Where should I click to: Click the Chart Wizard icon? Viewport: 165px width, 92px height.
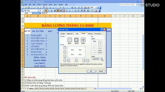(x=85, y=8)
